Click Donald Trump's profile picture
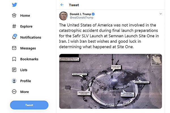The height and width of the screenshot is (113, 170). pos(63,16)
